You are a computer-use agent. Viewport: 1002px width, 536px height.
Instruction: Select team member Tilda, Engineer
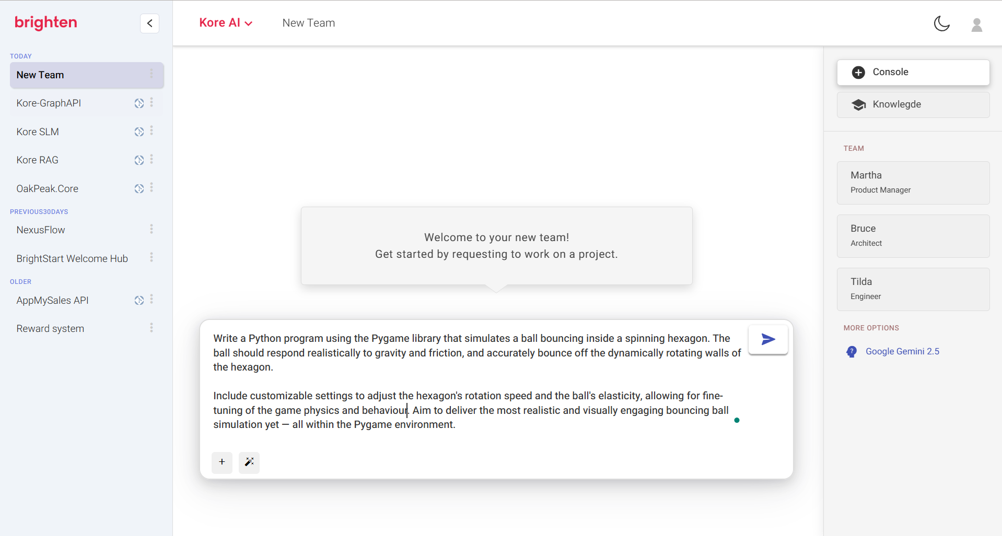(x=913, y=289)
